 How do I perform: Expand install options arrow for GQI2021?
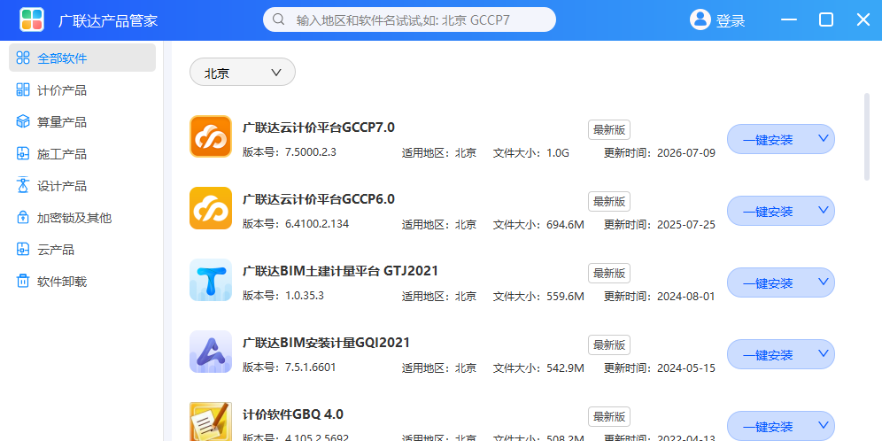pyautogui.click(x=823, y=354)
